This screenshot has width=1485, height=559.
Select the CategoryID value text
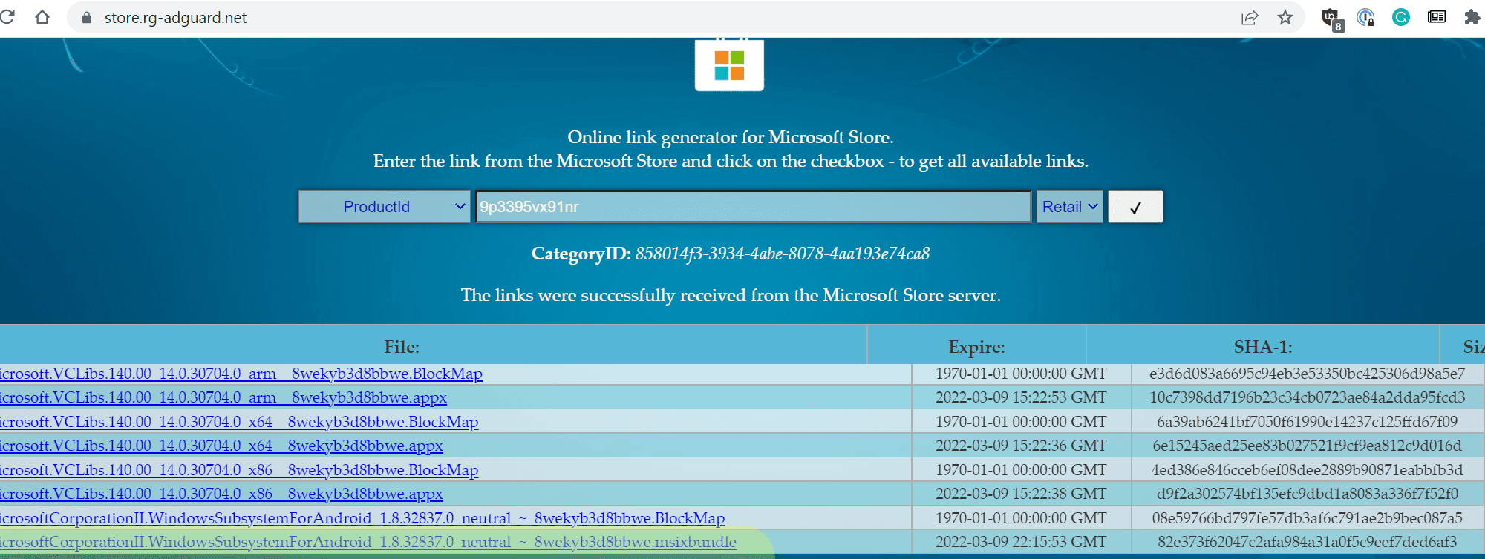pyautogui.click(x=782, y=254)
